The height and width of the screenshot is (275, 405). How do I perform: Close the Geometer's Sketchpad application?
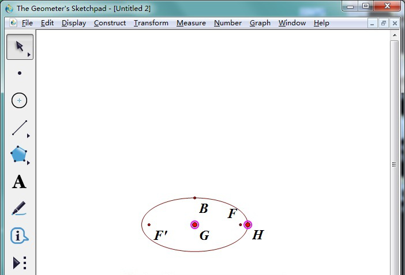[x=387, y=6]
